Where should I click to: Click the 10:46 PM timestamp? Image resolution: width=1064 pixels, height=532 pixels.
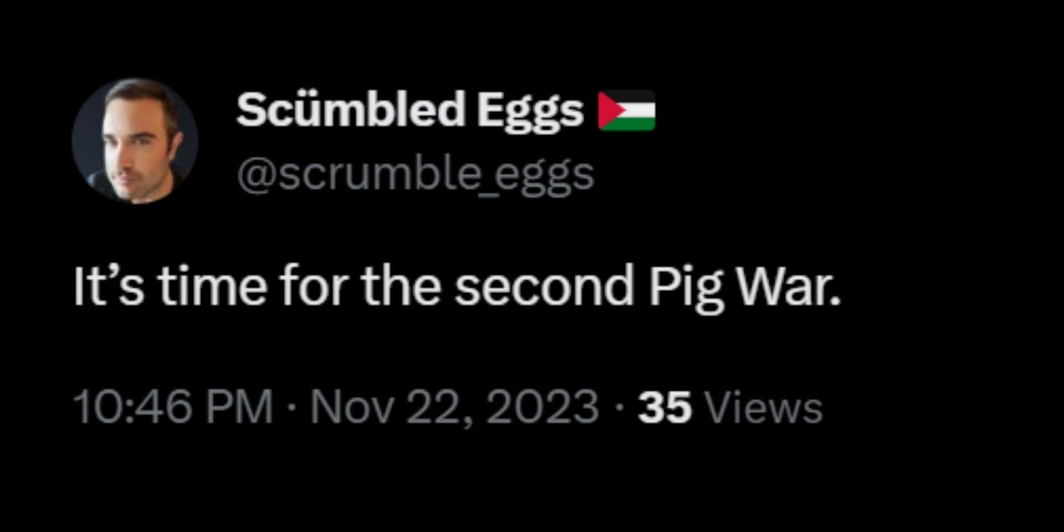[x=172, y=407]
